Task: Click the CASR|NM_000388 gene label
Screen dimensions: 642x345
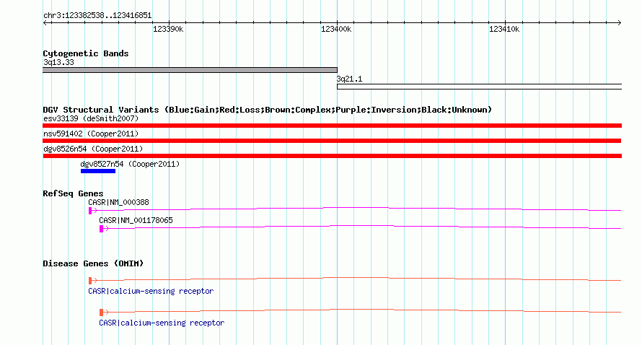Action: [x=119, y=202]
